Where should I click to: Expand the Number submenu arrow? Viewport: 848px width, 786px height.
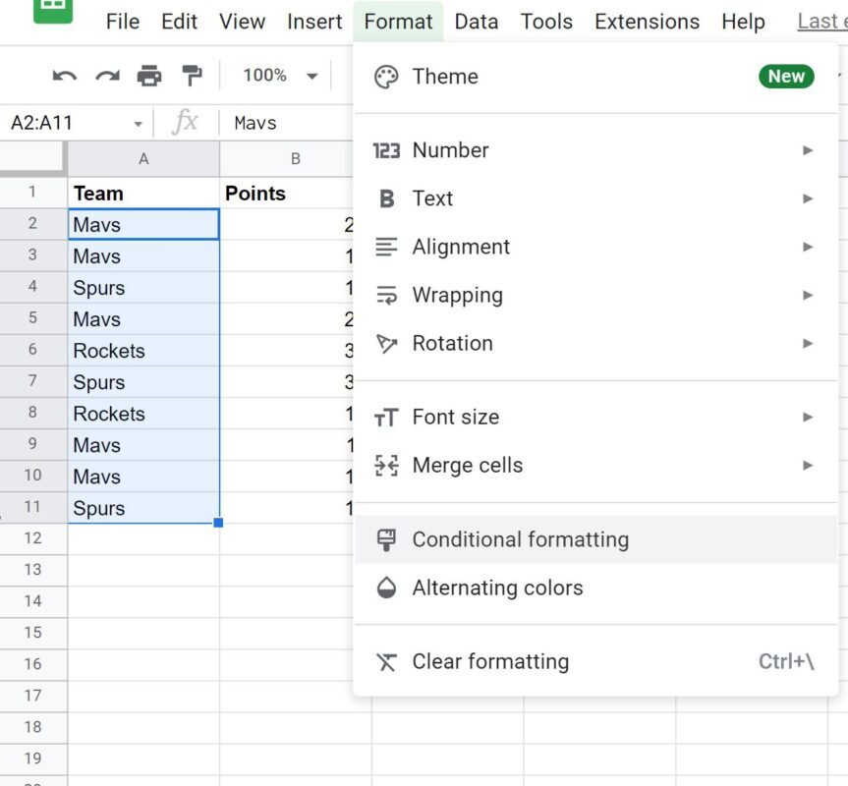click(x=808, y=150)
